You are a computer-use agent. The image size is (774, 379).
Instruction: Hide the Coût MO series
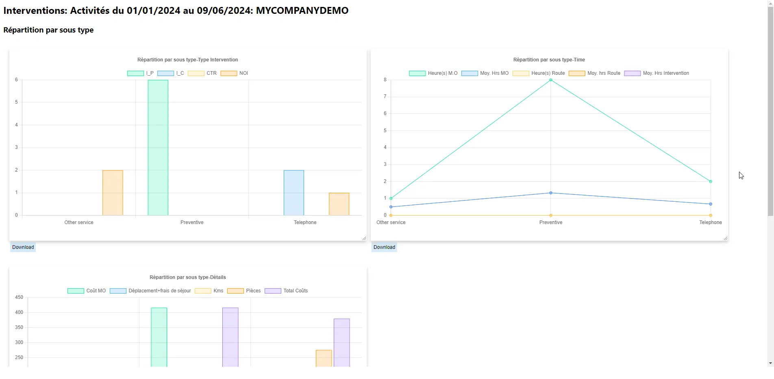pyautogui.click(x=87, y=291)
